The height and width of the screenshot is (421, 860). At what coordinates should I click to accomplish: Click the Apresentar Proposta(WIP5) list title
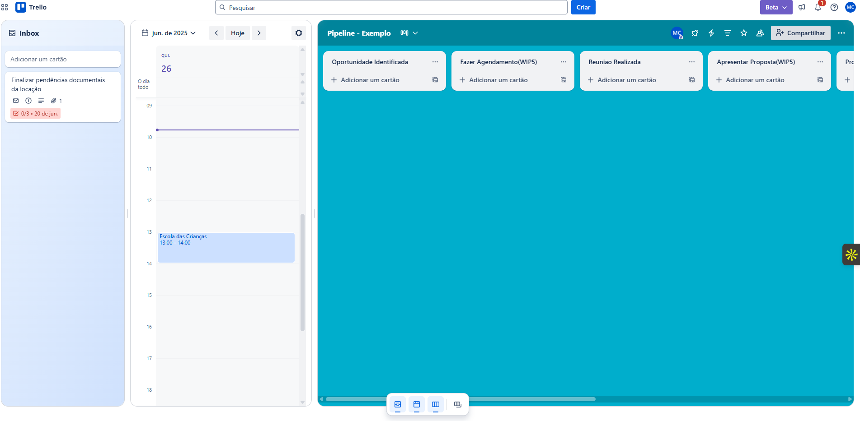click(756, 62)
